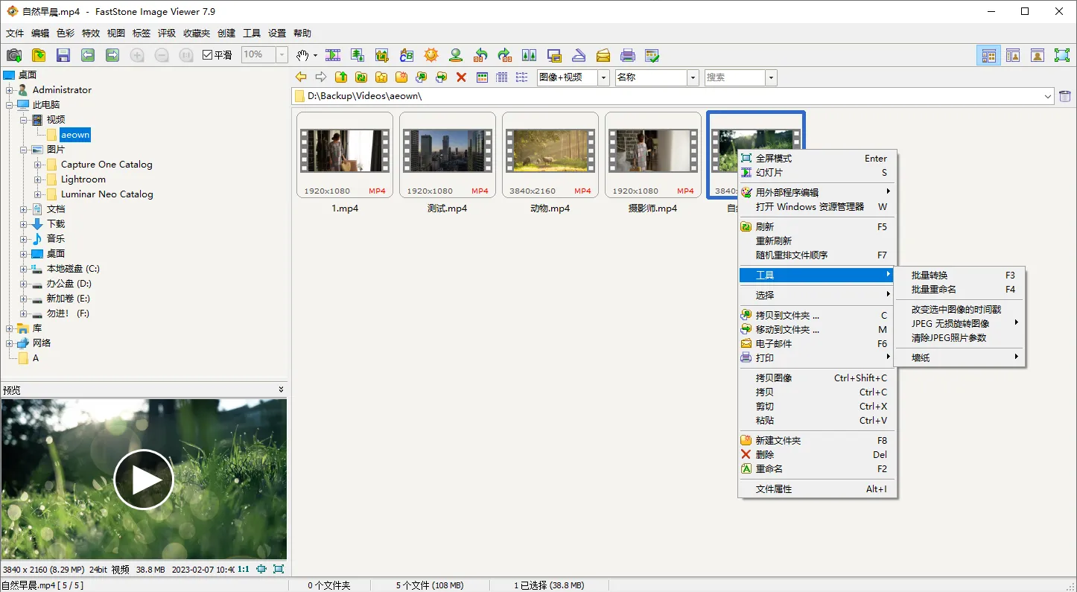Select 文件属性 in the context menu
This screenshot has height=592, width=1077.
point(774,489)
